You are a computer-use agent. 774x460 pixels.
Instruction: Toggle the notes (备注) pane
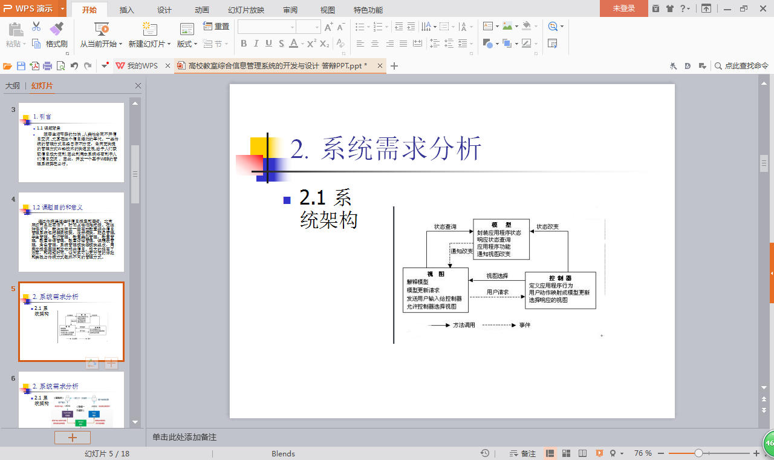point(523,453)
